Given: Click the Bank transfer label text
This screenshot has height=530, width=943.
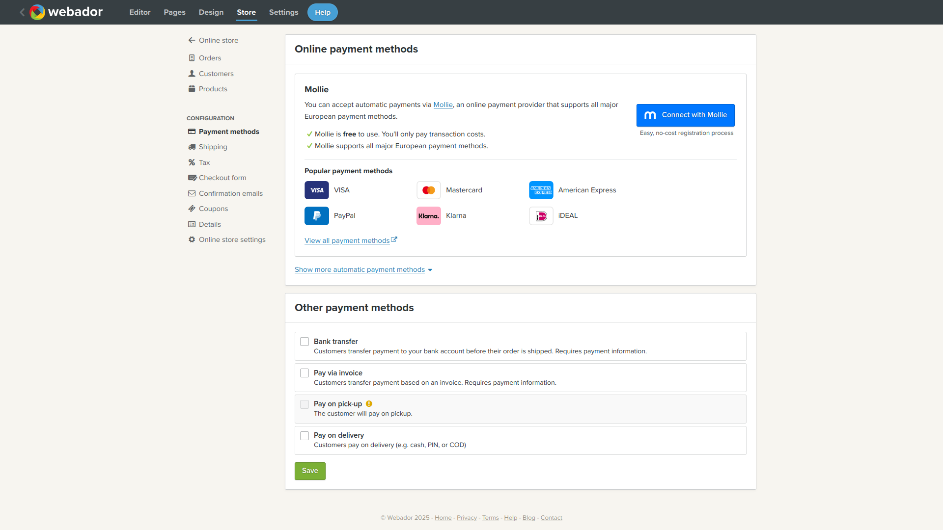Looking at the screenshot, I should coord(336,342).
